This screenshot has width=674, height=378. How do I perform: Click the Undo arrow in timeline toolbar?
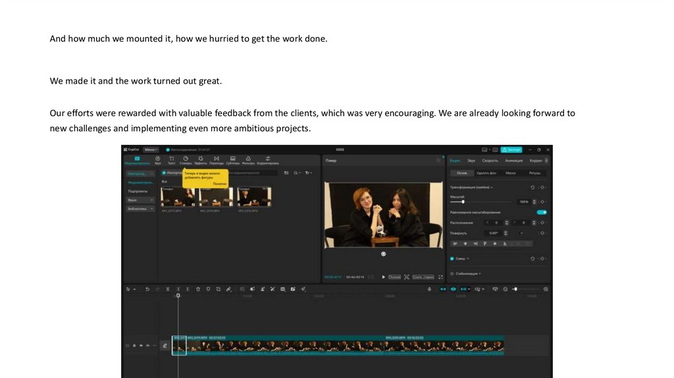pyautogui.click(x=147, y=289)
